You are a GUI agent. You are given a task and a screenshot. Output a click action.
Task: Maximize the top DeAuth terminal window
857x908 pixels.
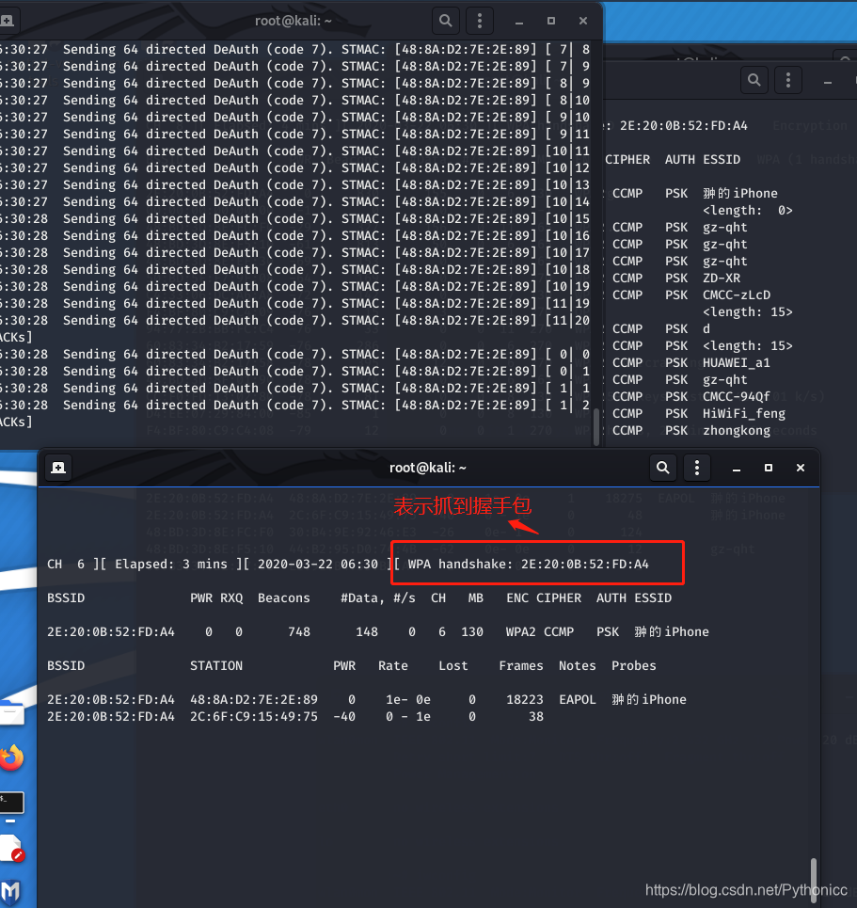[551, 21]
